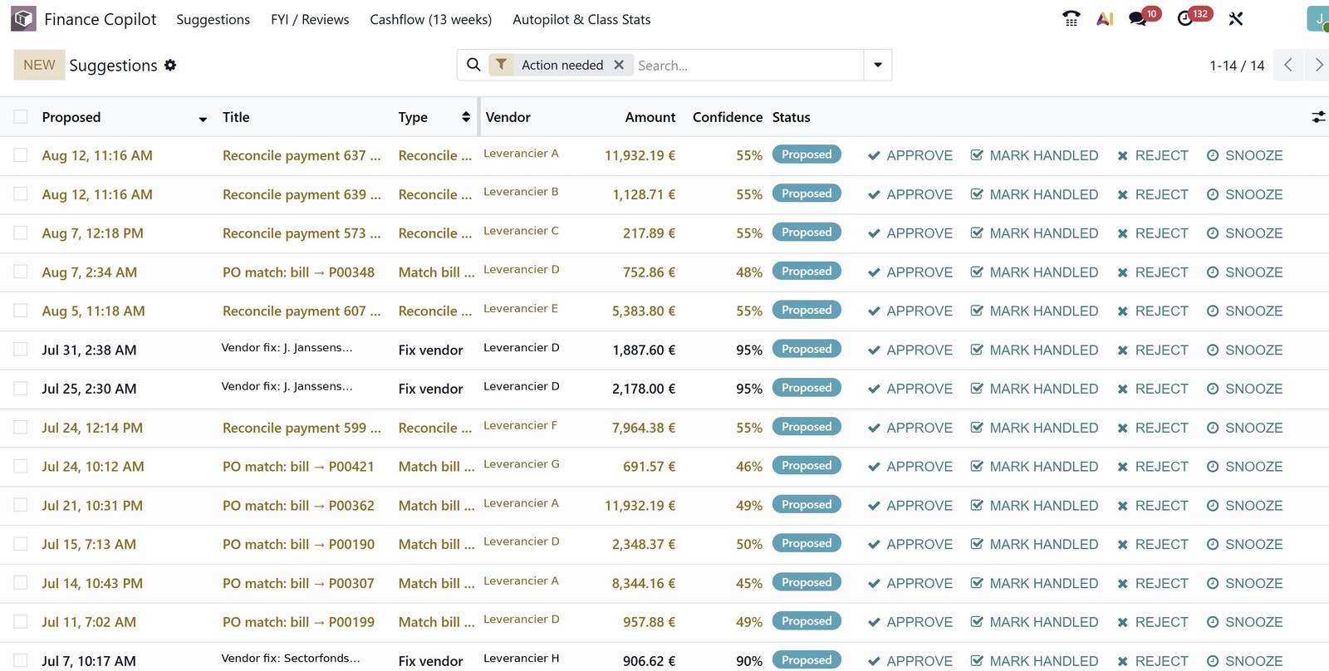Image resolution: width=1329 pixels, height=671 pixels.
Task: Open the 1-14 / 14 pager counter
Action: pos(1237,66)
